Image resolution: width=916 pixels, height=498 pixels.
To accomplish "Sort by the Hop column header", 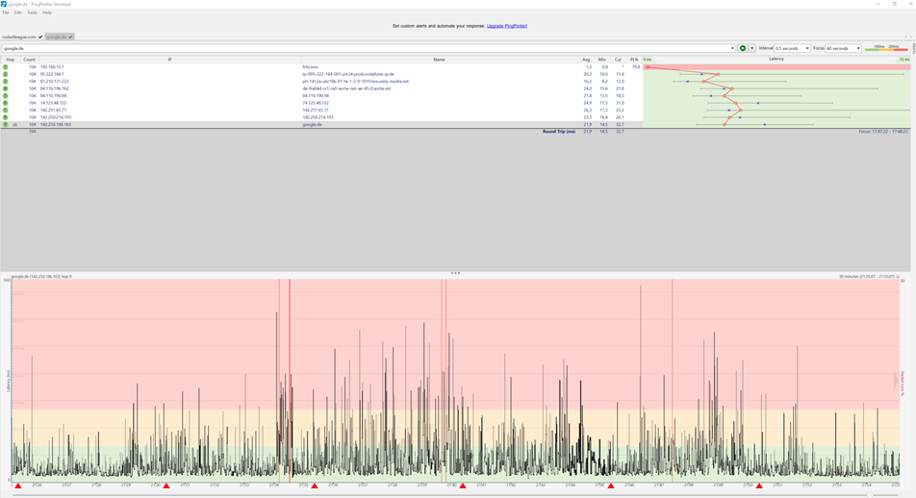I will (x=10, y=60).
